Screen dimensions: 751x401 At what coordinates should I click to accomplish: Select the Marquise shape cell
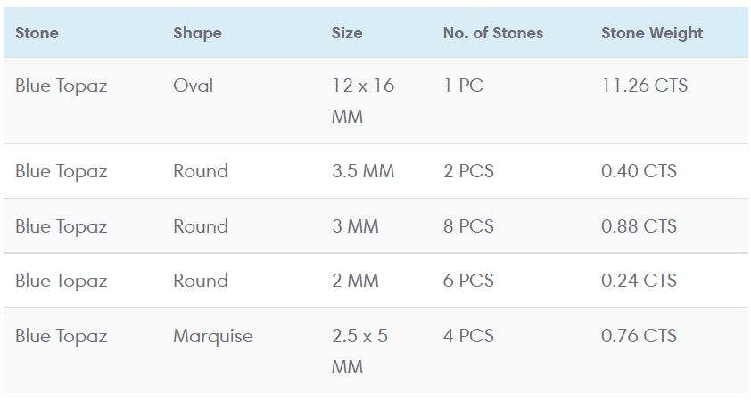click(x=212, y=336)
